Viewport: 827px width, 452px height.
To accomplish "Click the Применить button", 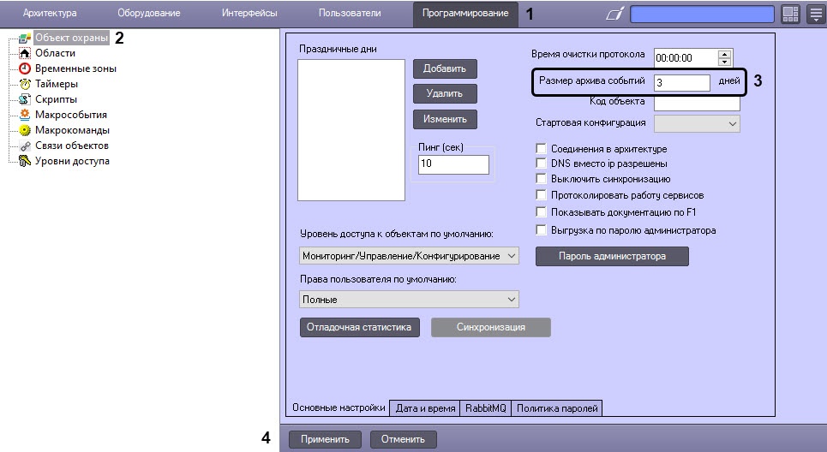I will (325, 439).
